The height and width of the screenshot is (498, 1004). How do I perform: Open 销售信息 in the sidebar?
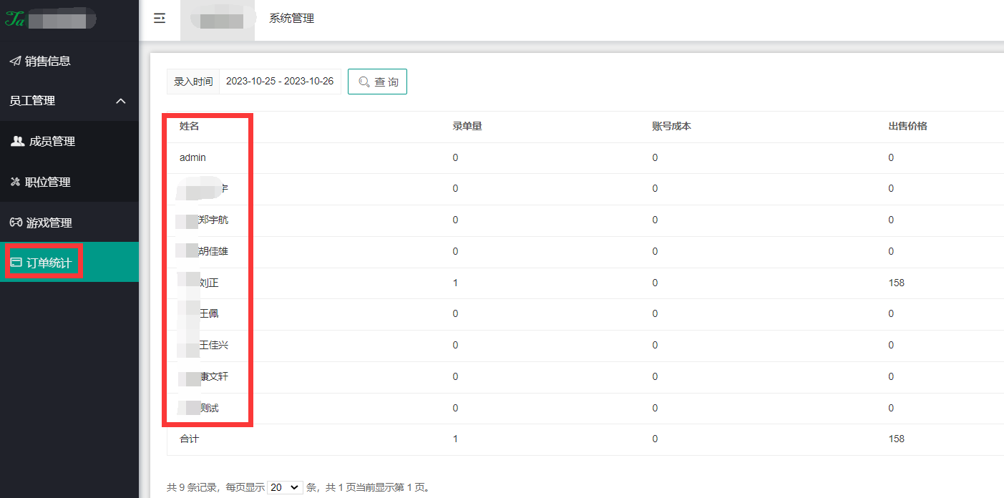(x=69, y=61)
